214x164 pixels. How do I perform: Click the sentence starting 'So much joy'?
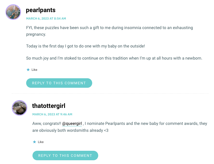click(x=114, y=58)
